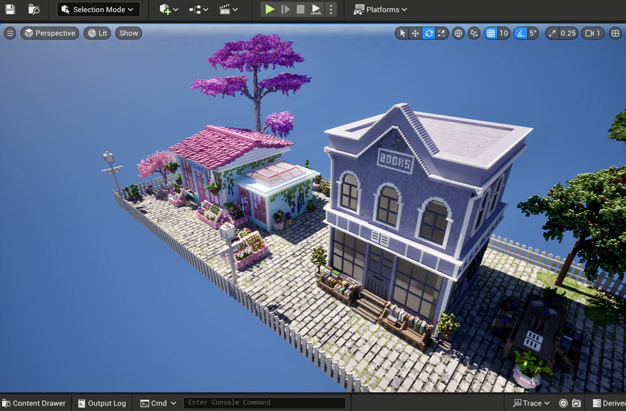Click the add content cube icon

(x=165, y=9)
